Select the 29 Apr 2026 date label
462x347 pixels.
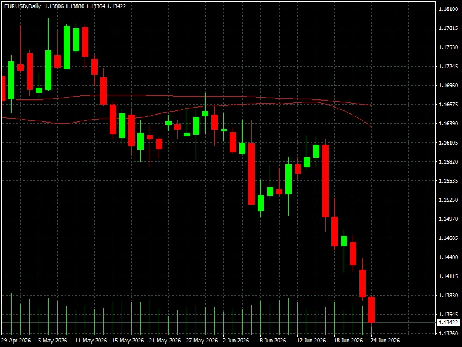coord(16,341)
